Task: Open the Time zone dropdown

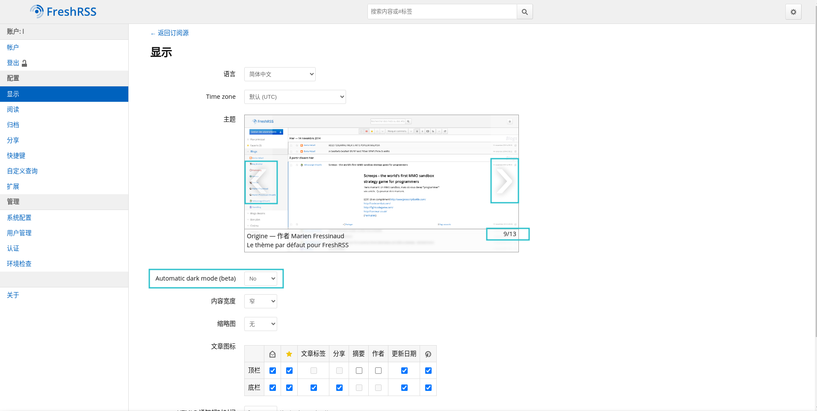Action: click(295, 97)
